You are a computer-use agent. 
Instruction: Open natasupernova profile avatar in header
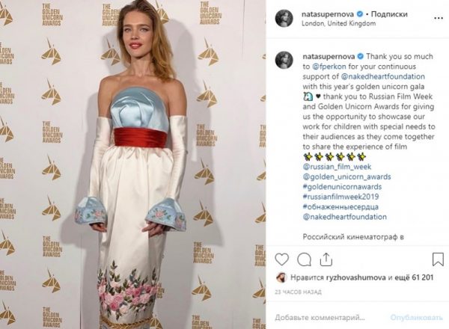(x=284, y=18)
